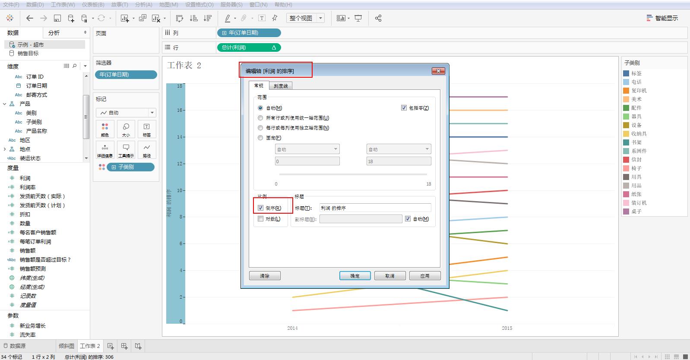Swap rows and columns from the toolbar
690x360 pixels.
180,18
